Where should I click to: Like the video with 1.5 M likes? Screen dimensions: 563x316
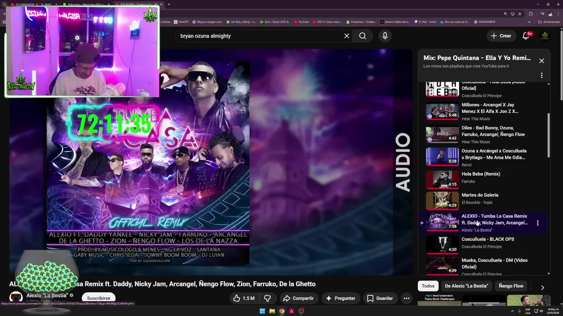244,298
